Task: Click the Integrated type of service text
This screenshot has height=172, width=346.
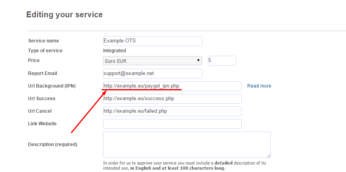Action: coord(115,51)
